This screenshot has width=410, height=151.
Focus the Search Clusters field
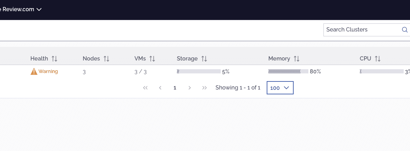(363, 30)
